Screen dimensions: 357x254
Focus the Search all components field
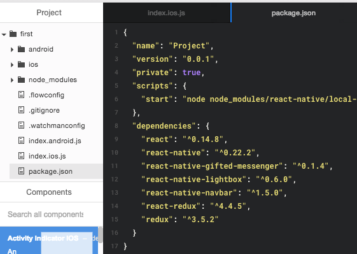[46, 215]
